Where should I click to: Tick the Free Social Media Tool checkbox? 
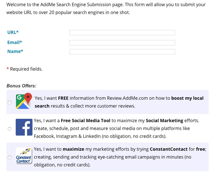point(10,129)
